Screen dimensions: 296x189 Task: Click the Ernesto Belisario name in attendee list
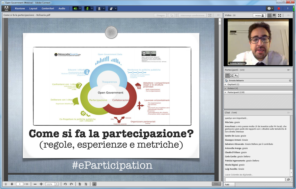click(x=236, y=81)
